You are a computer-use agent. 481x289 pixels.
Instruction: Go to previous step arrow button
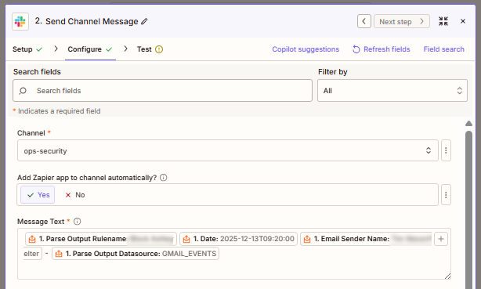pyautogui.click(x=364, y=21)
